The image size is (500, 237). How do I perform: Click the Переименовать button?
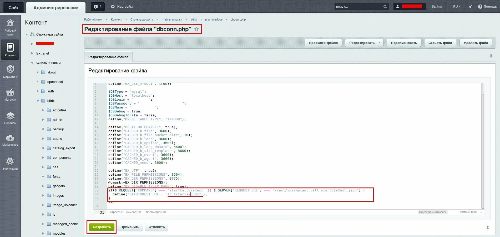(x=404, y=43)
